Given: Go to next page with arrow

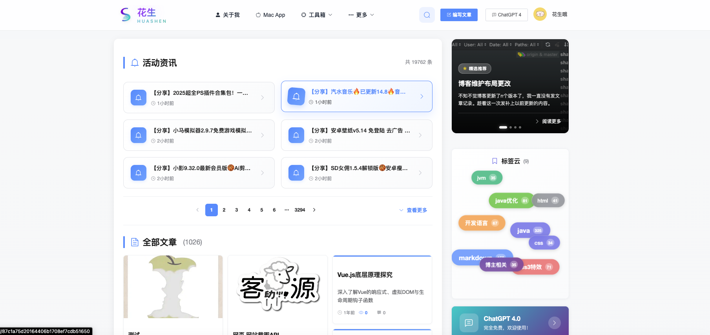Looking at the screenshot, I should (x=314, y=210).
